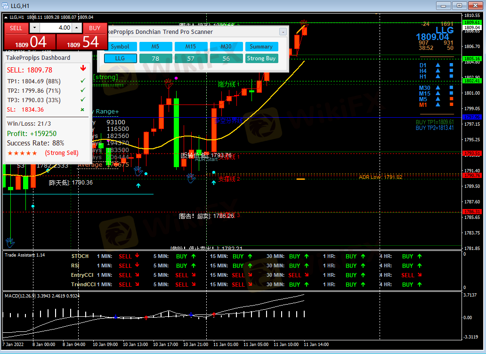Select the LLG symbol button in scanner

point(121,58)
